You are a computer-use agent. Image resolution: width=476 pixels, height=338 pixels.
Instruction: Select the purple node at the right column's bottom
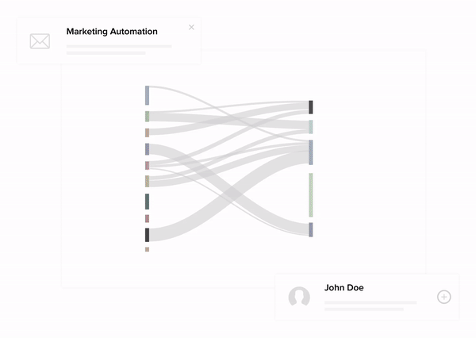[x=311, y=230]
